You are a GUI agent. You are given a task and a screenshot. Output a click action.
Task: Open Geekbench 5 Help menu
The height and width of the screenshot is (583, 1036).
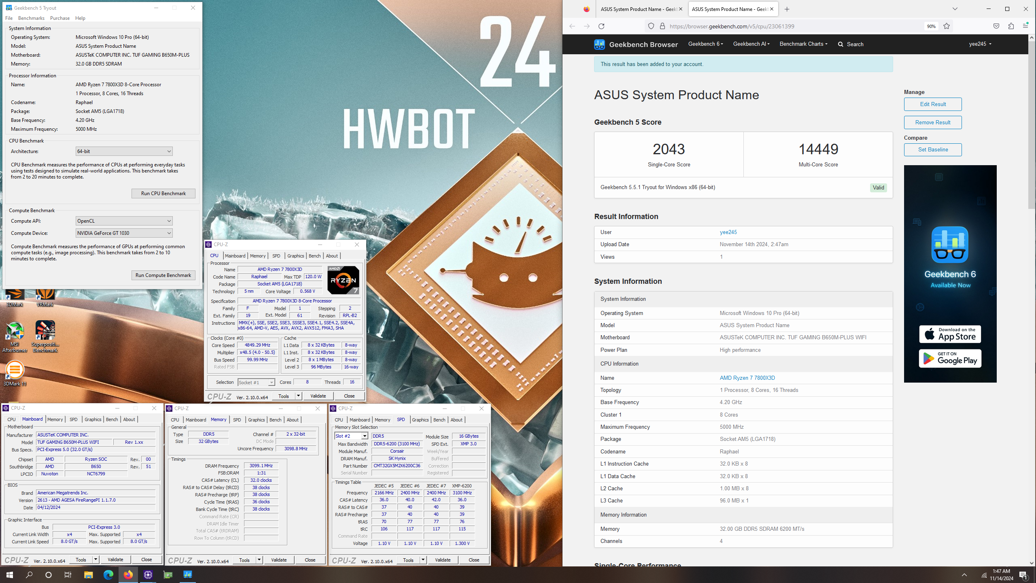(80, 18)
